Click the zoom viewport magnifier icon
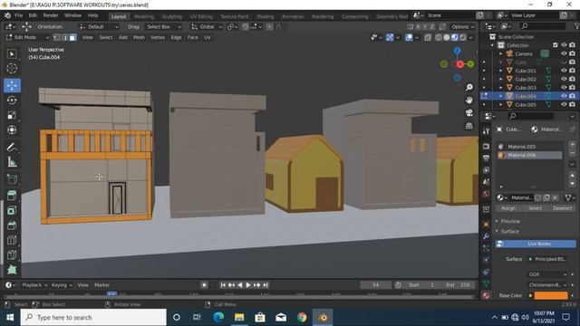 point(469,87)
